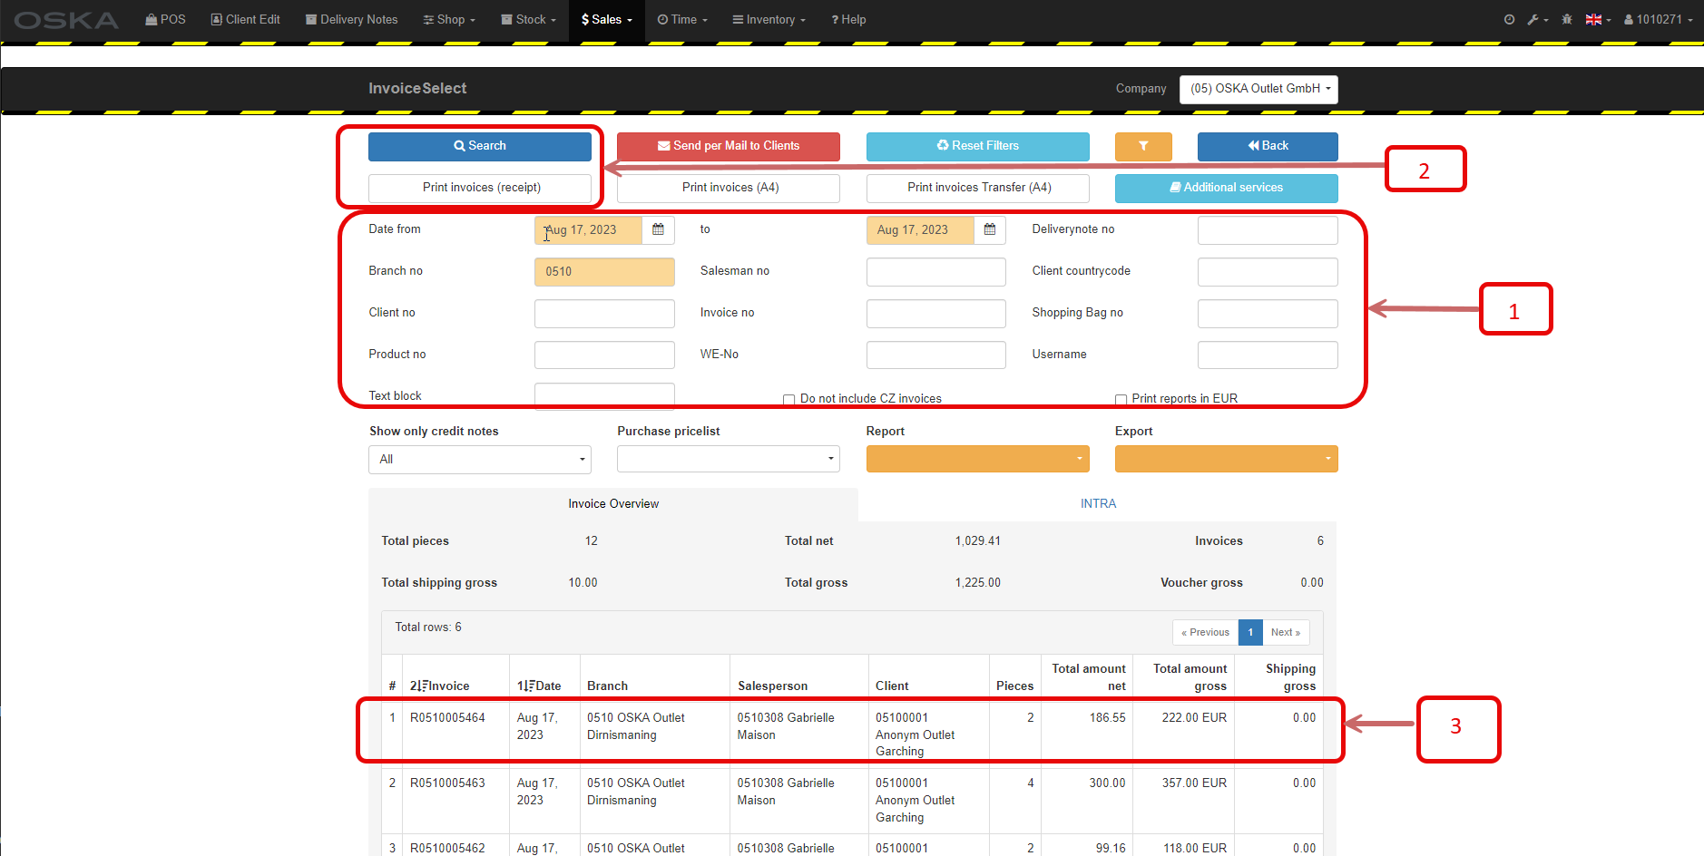The width and height of the screenshot is (1704, 856).
Task: Select invoice R0510005463 in the table
Action: coord(447,783)
